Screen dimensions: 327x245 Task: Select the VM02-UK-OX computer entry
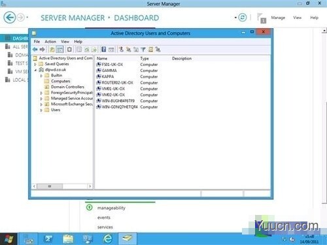tap(113, 95)
